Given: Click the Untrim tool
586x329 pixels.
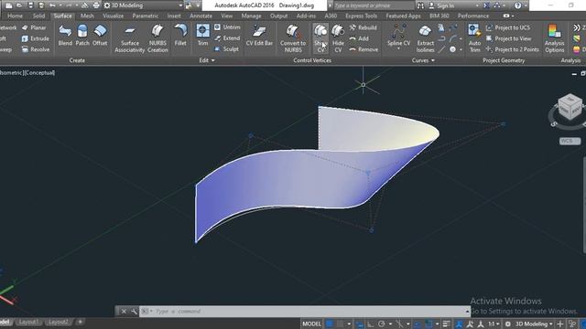Looking at the screenshot, I should (227, 27).
